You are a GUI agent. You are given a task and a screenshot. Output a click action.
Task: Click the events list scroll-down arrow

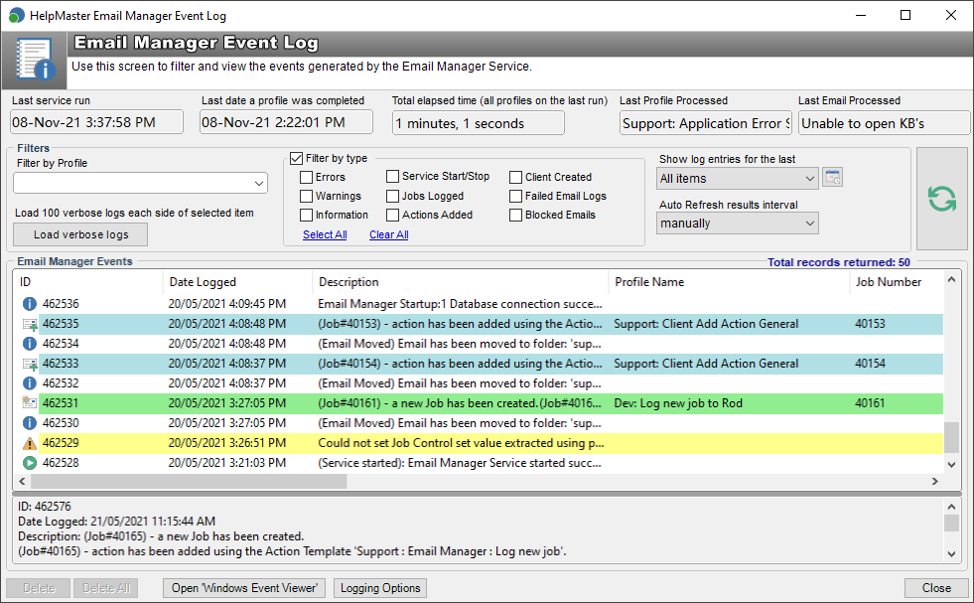pos(951,464)
